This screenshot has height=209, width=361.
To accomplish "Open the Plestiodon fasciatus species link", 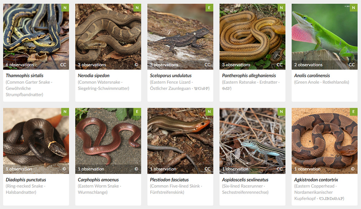I will coord(169,179).
